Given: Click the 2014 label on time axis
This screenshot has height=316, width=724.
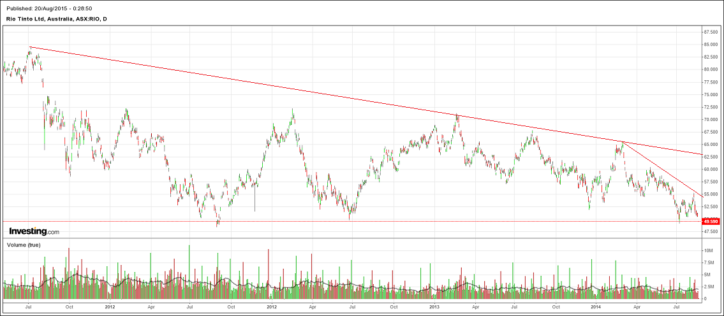Looking at the screenshot, I should pyautogui.click(x=596, y=306).
